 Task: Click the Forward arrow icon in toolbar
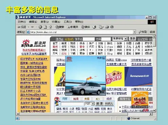click(x=32, y=27)
